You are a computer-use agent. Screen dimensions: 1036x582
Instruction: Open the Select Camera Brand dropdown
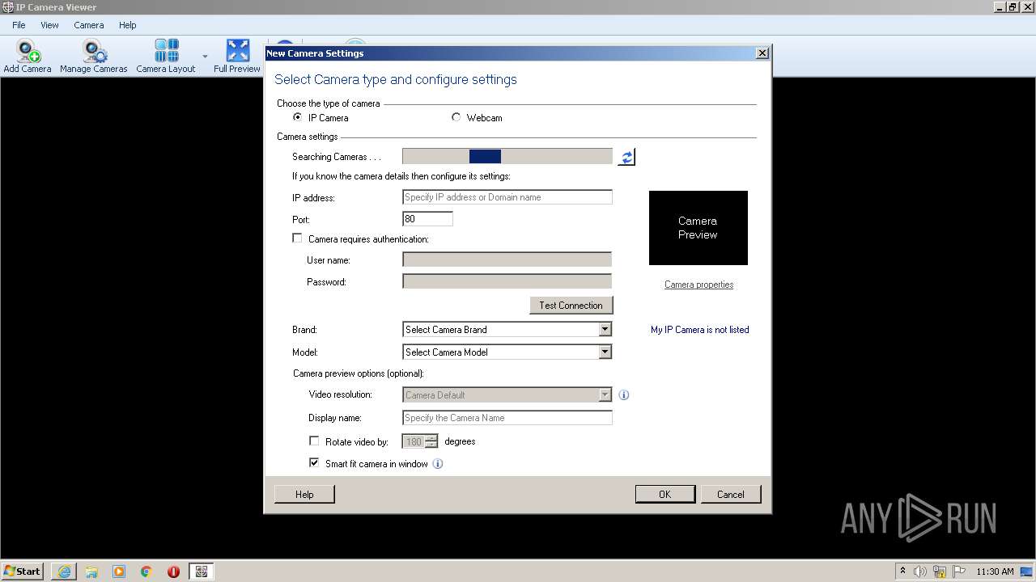click(605, 330)
